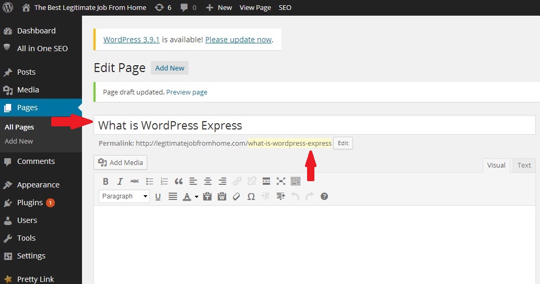Screen dimensions: 540x284
Task: Open the Users menu
Action: 41,220
